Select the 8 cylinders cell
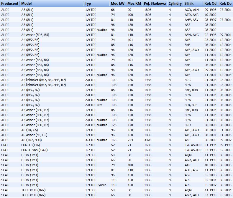 pyautogui.click(x=170, y=140)
